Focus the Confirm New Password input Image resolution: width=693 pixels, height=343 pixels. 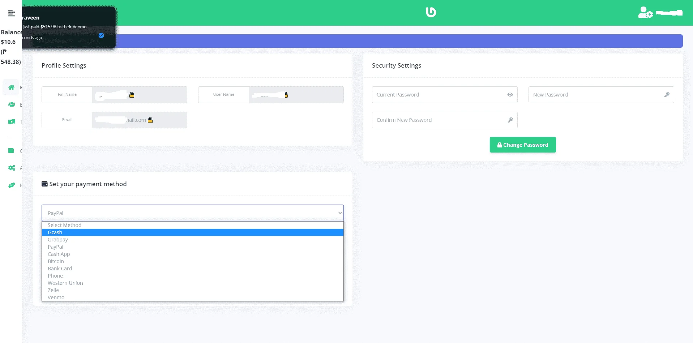click(445, 120)
